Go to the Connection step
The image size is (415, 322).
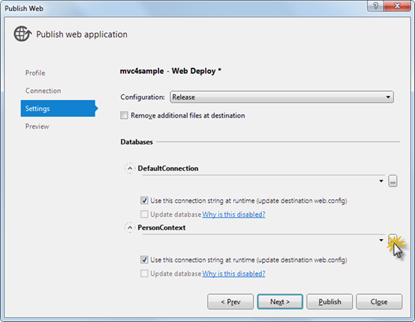point(43,90)
